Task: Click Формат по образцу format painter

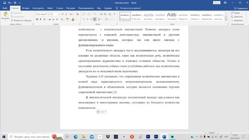Action: pyautogui.click(x=21, y=20)
